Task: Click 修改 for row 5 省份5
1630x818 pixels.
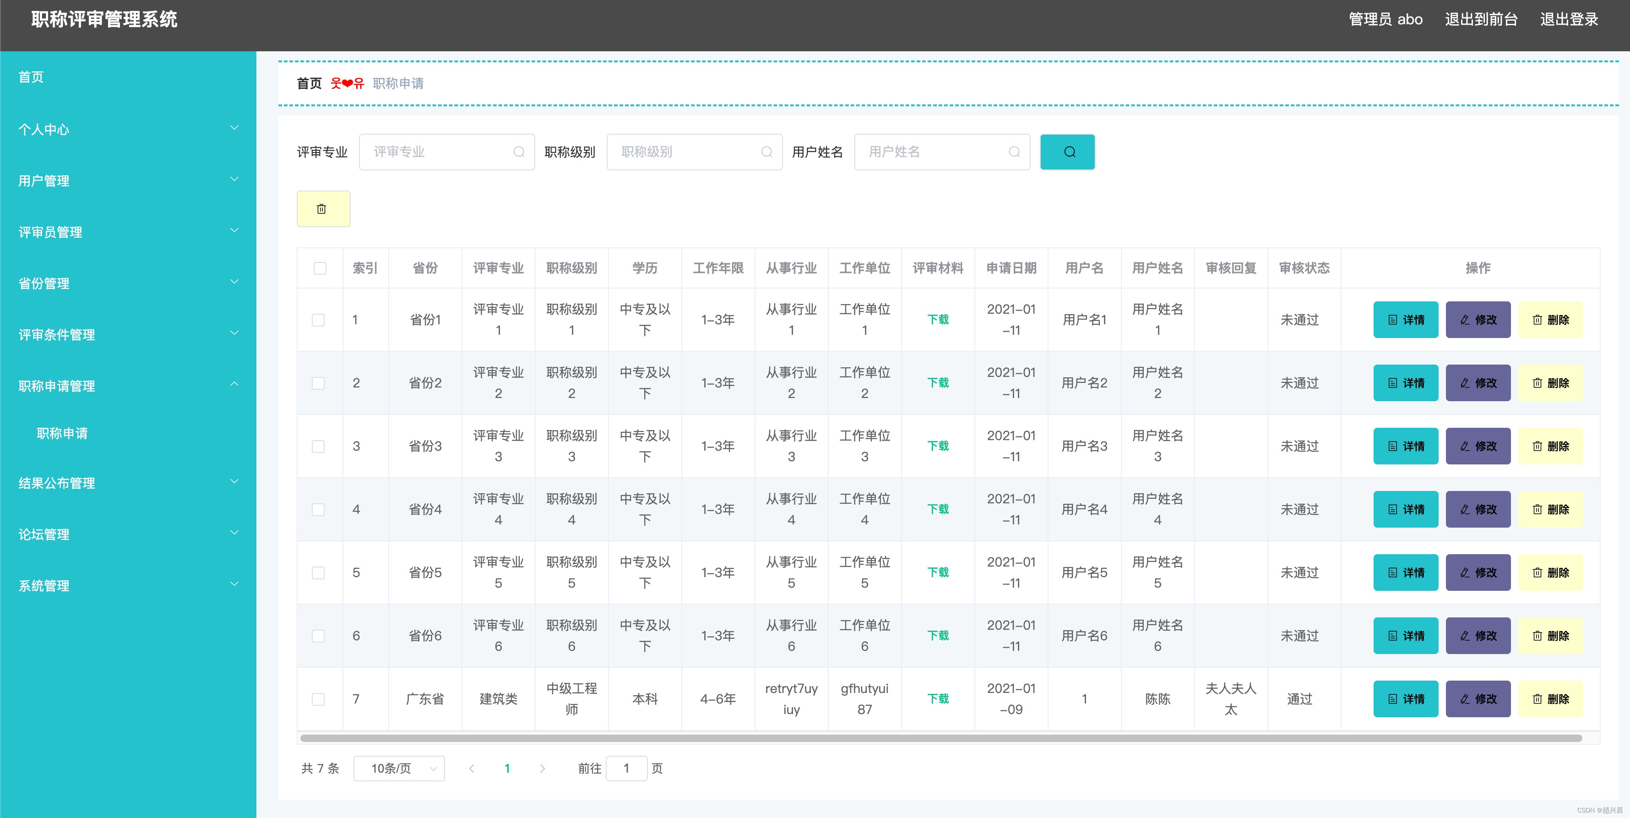Action: coord(1478,573)
